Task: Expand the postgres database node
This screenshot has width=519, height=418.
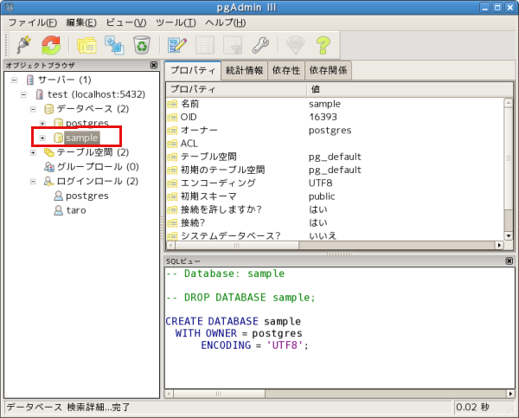Action: 42,123
